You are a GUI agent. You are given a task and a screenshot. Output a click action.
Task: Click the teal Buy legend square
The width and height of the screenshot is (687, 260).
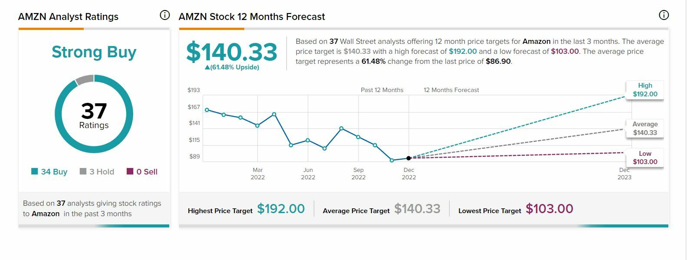pos(35,171)
